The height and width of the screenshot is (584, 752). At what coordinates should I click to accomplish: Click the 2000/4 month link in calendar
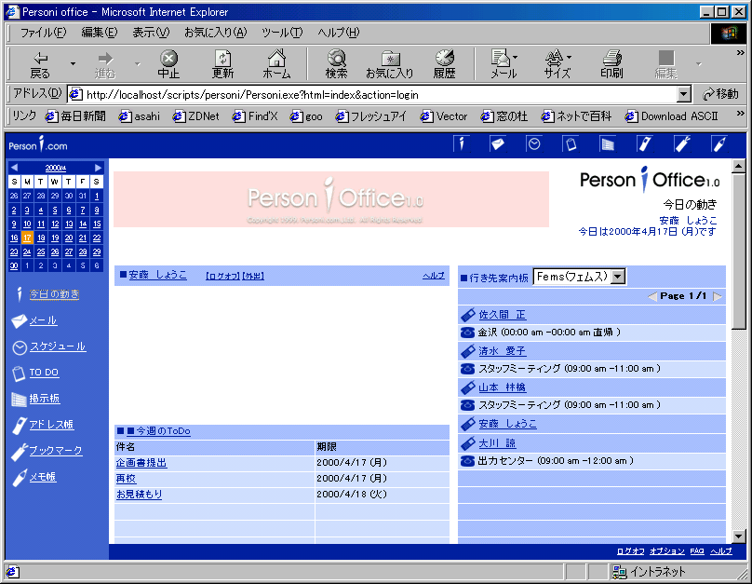point(56,168)
